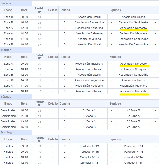The image size is (160, 165).
Task: Click Perdedor N°13 in match 17
Action: click(x=89, y=146)
